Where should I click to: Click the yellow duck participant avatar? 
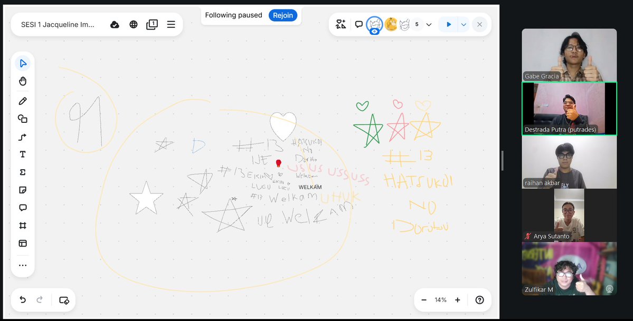(391, 25)
